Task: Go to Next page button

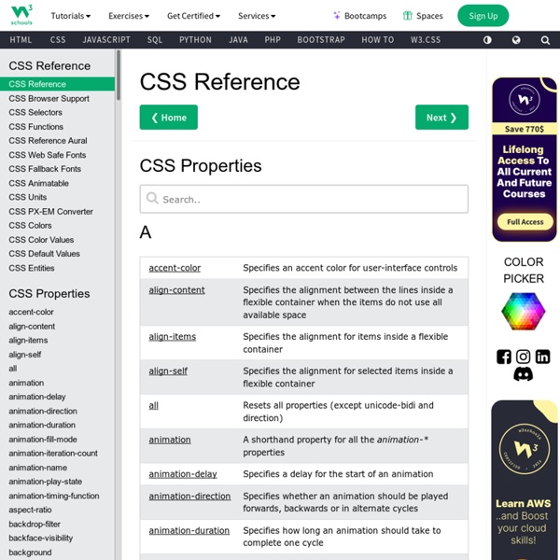Action: coord(441,118)
